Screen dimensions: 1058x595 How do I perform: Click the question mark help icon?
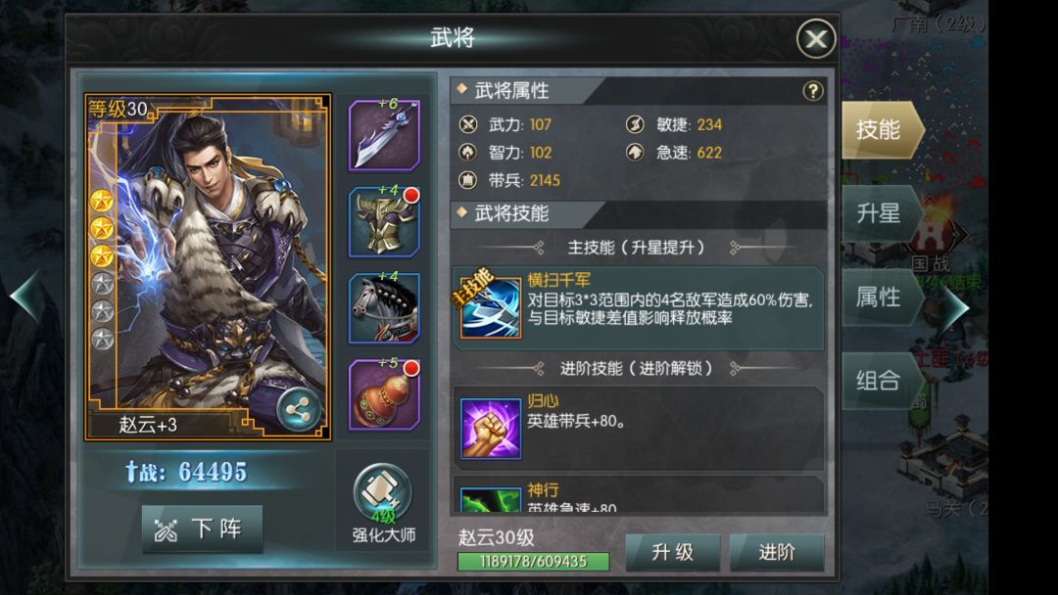[812, 91]
